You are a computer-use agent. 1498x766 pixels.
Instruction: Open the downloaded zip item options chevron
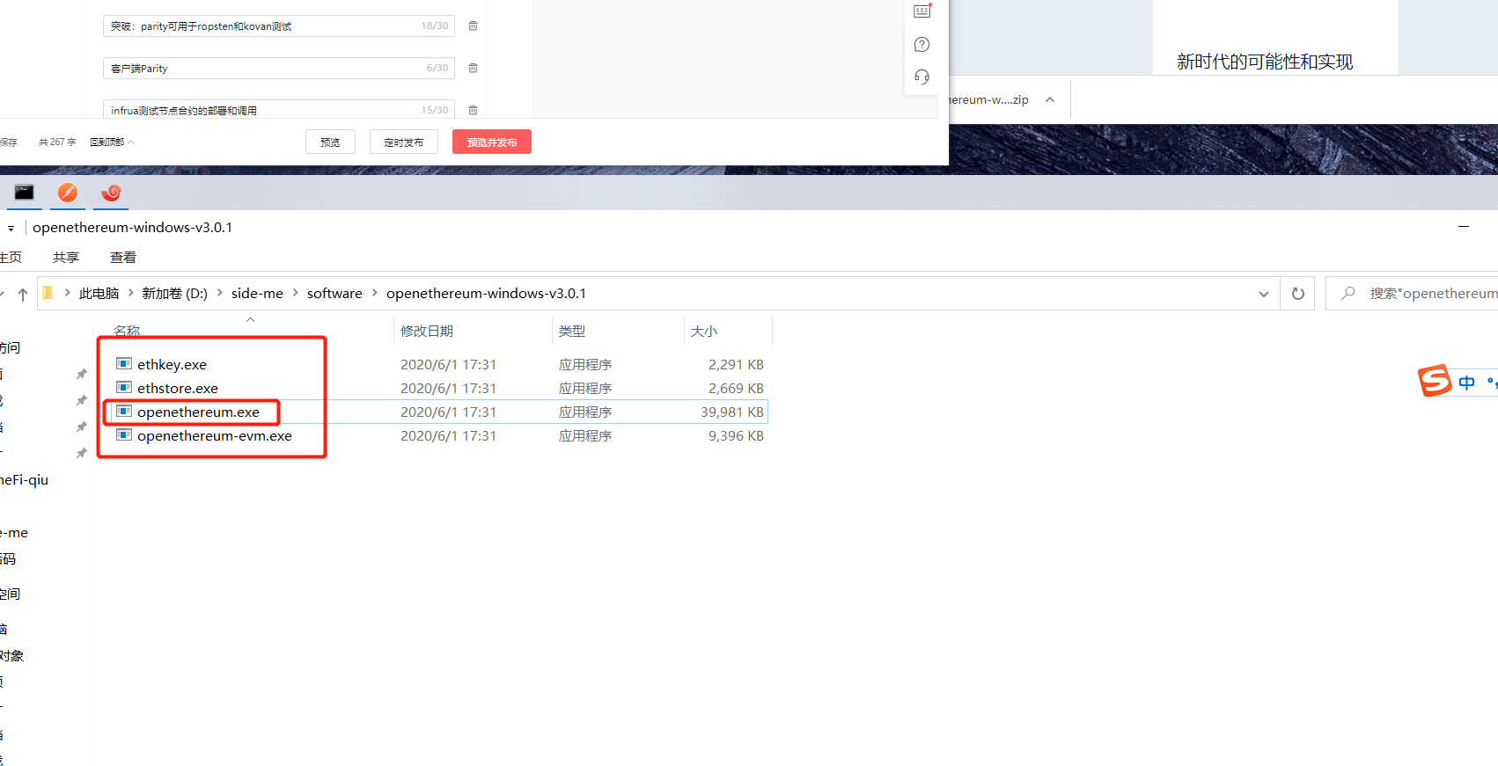1050,99
